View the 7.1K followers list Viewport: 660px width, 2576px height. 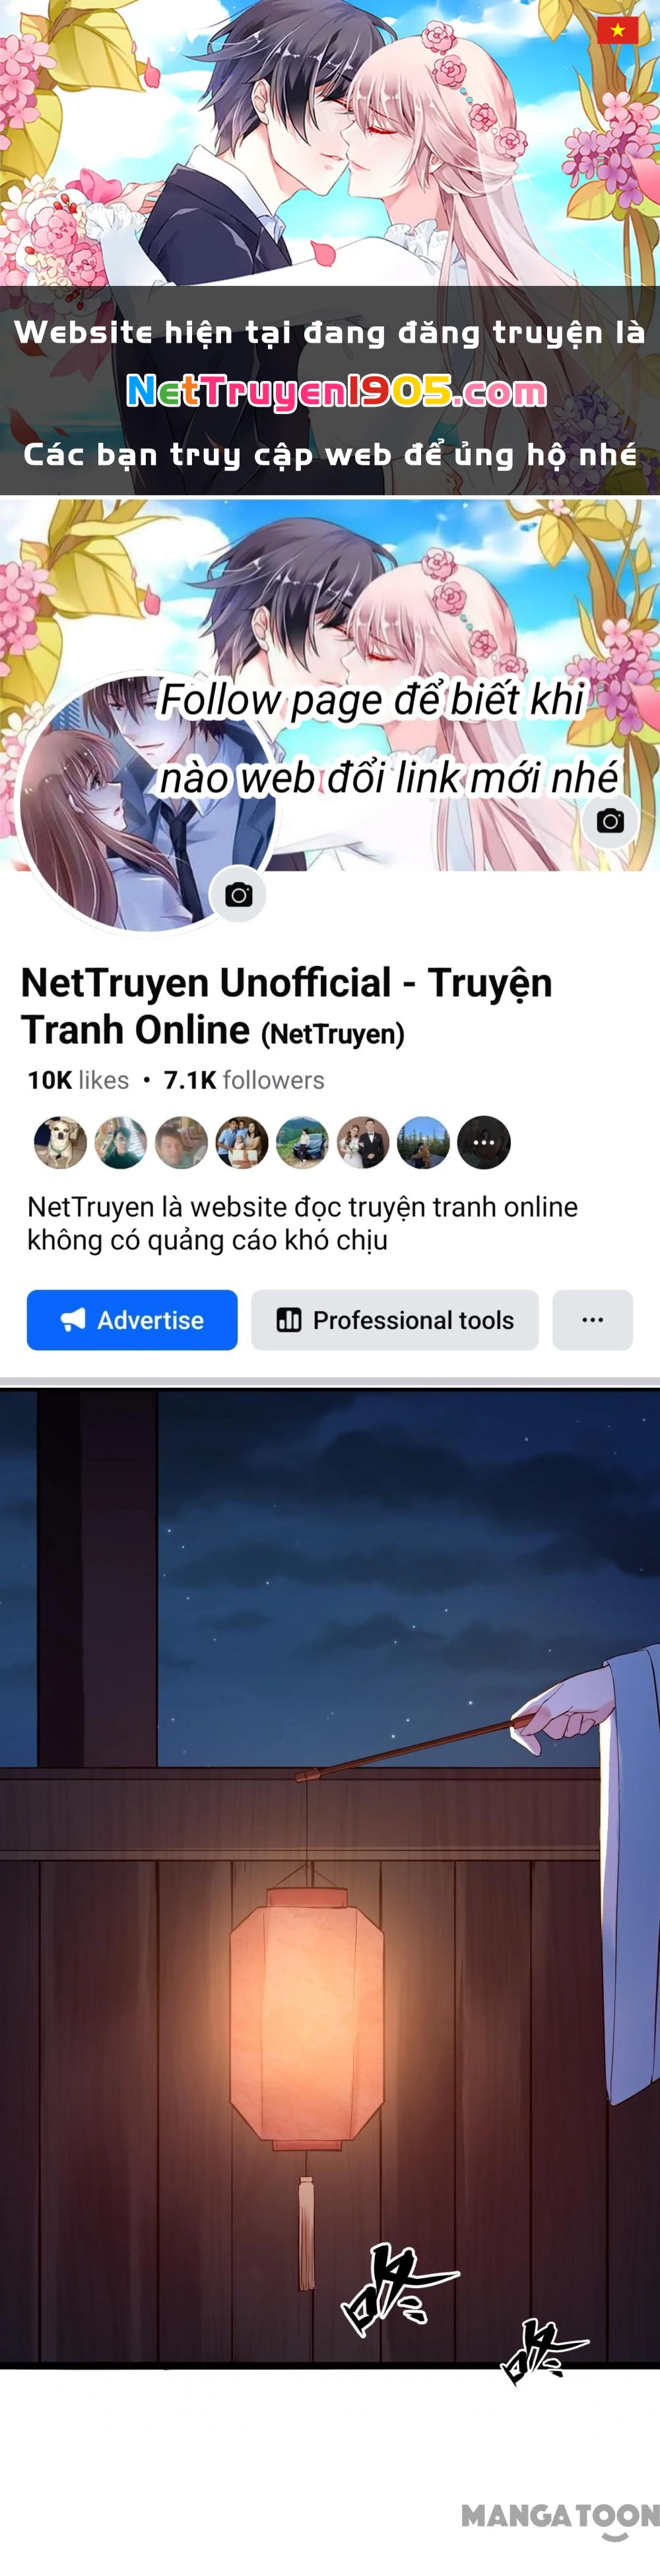coord(244,1080)
